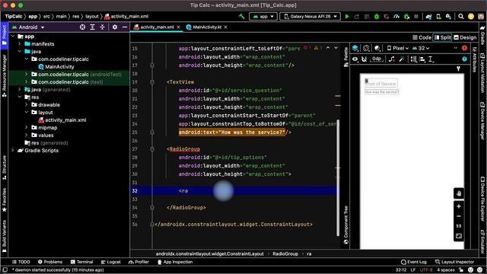Click the night mode icon in design toolbar
Image resolution: width=487 pixels, height=274 pixels.
pyautogui.click(x=377, y=48)
